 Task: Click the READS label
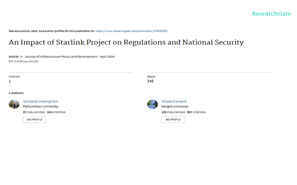coord(151,77)
